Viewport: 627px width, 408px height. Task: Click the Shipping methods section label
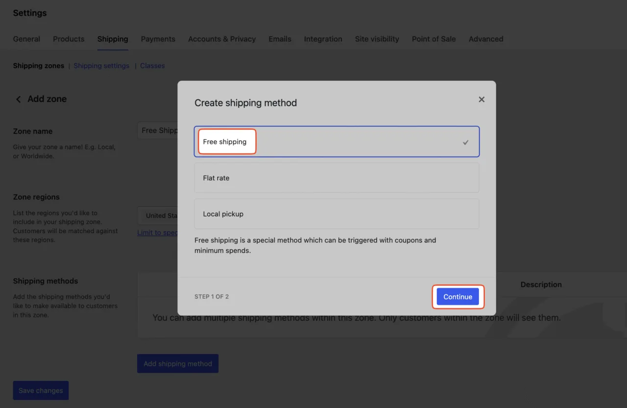click(x=46, y=281)
